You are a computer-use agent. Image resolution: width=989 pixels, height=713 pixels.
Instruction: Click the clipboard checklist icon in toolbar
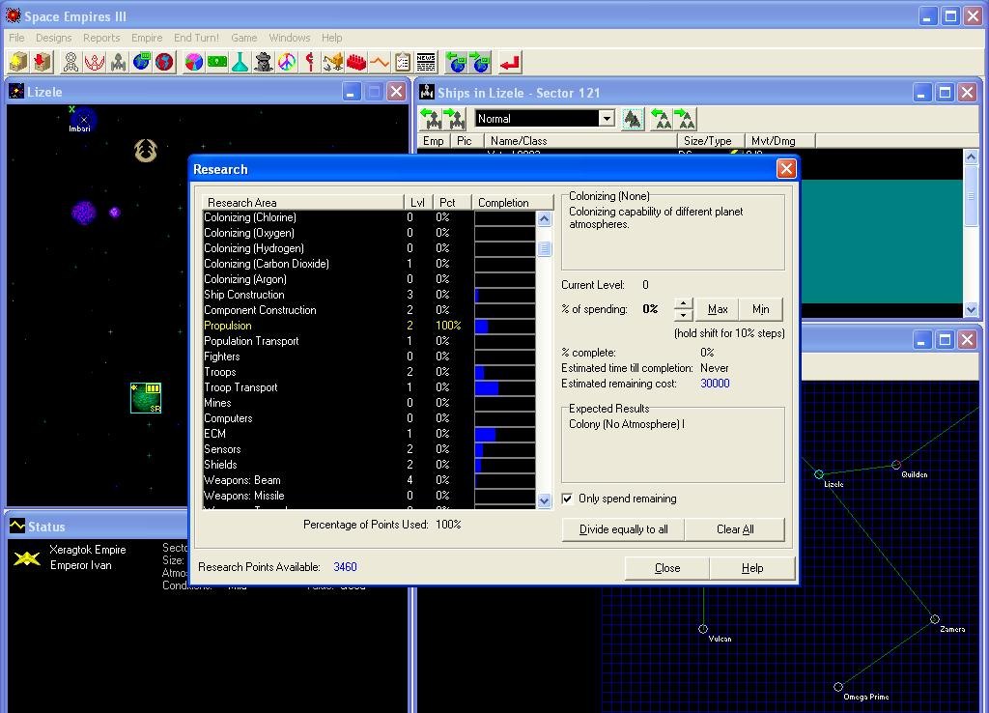point(403,63)
